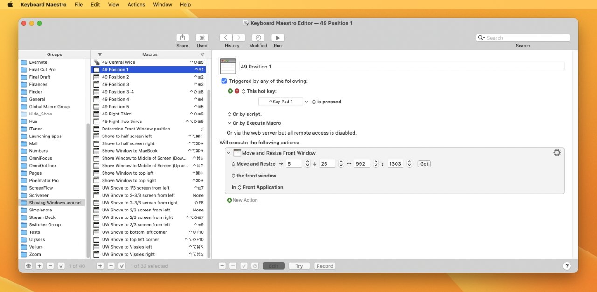
Task: Select the 'UW Shove to Vissles right' macro
Action: tap(149, 254)
